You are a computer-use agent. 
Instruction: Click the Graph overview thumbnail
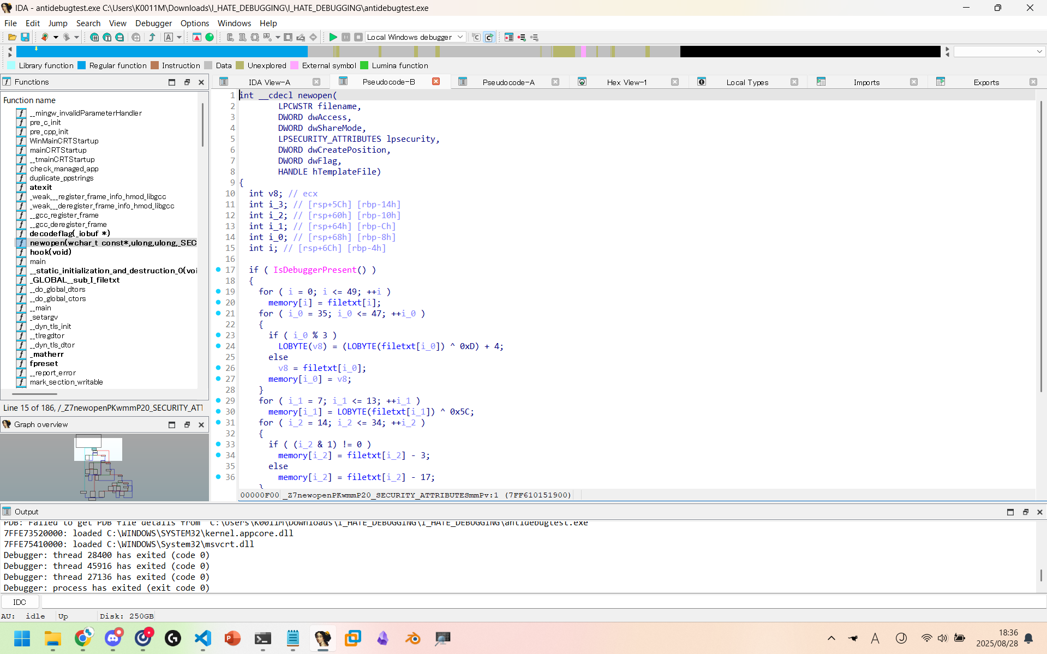pyautogui.click(x=104, y=467)
